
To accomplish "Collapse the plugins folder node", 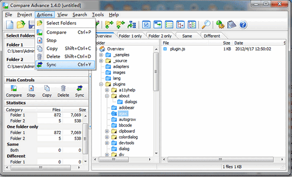I will click(x=101, y=84).
